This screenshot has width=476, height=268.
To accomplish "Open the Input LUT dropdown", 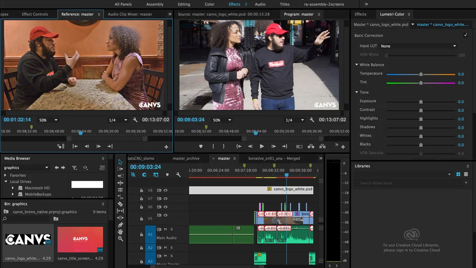I will 418,46.
